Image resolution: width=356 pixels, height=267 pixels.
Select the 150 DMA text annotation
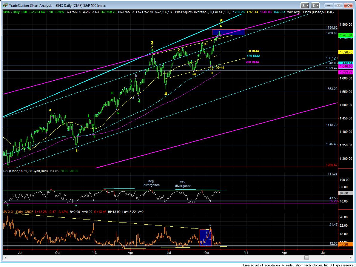(x=254, y=56)
